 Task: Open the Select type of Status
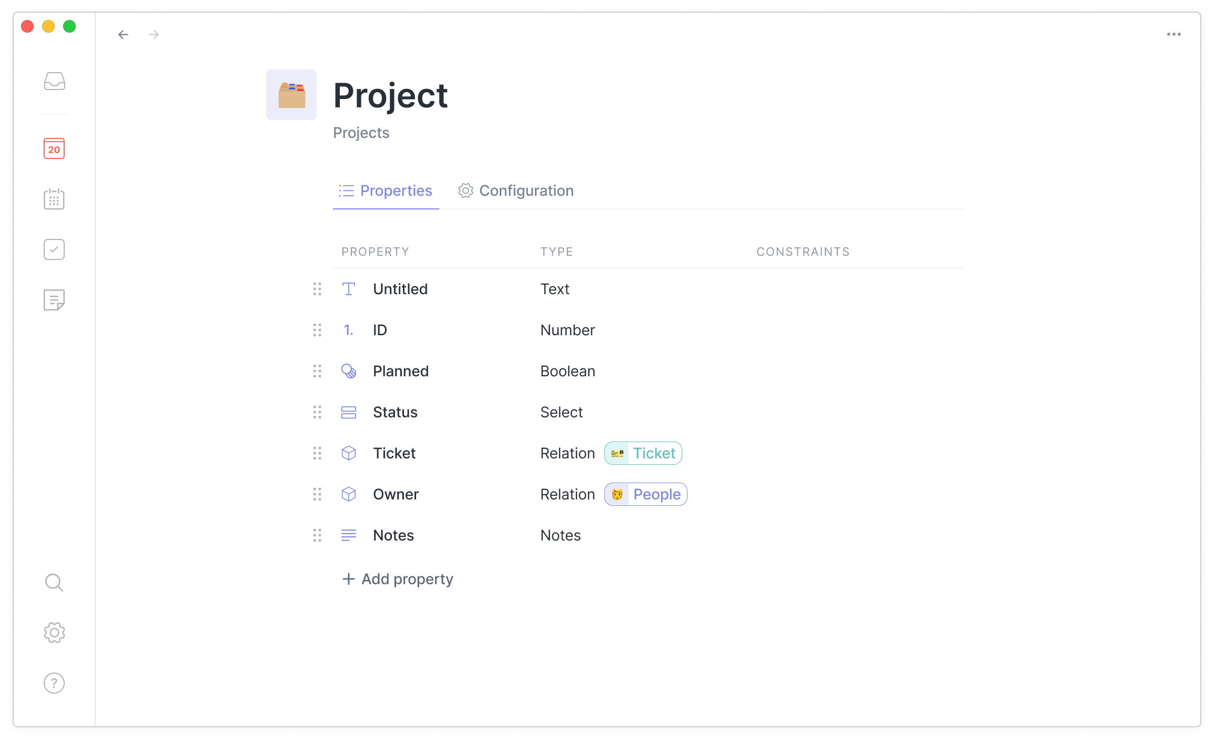pos(561,412)
